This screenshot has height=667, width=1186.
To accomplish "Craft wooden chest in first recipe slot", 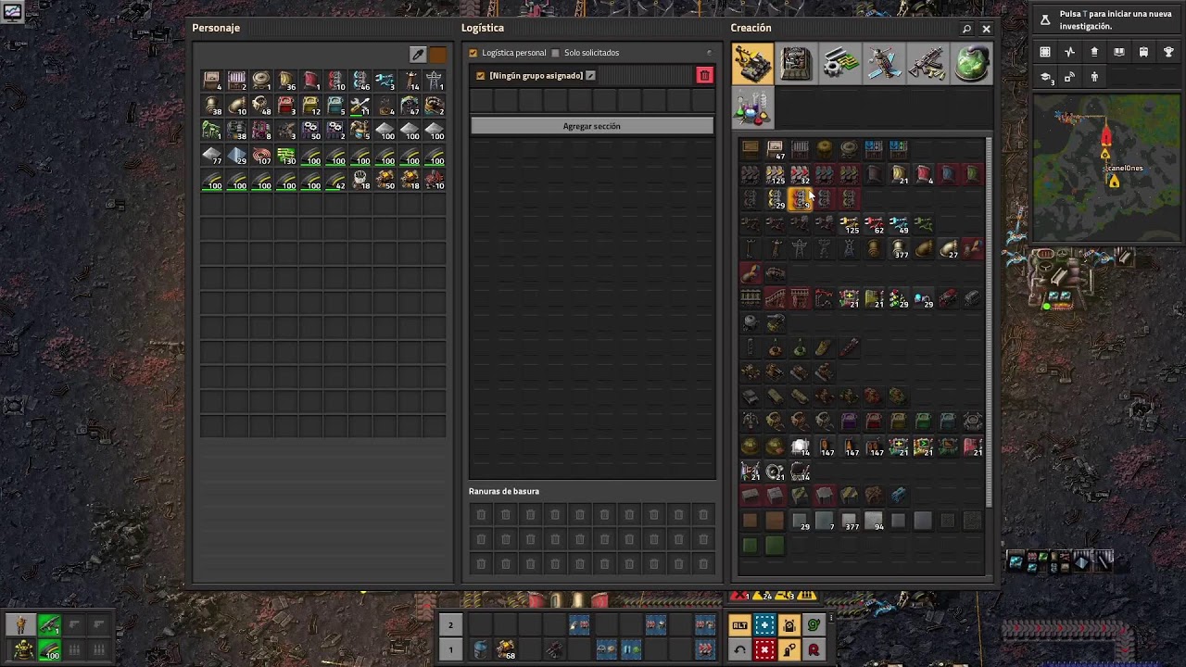I will [x=751, y=148].
